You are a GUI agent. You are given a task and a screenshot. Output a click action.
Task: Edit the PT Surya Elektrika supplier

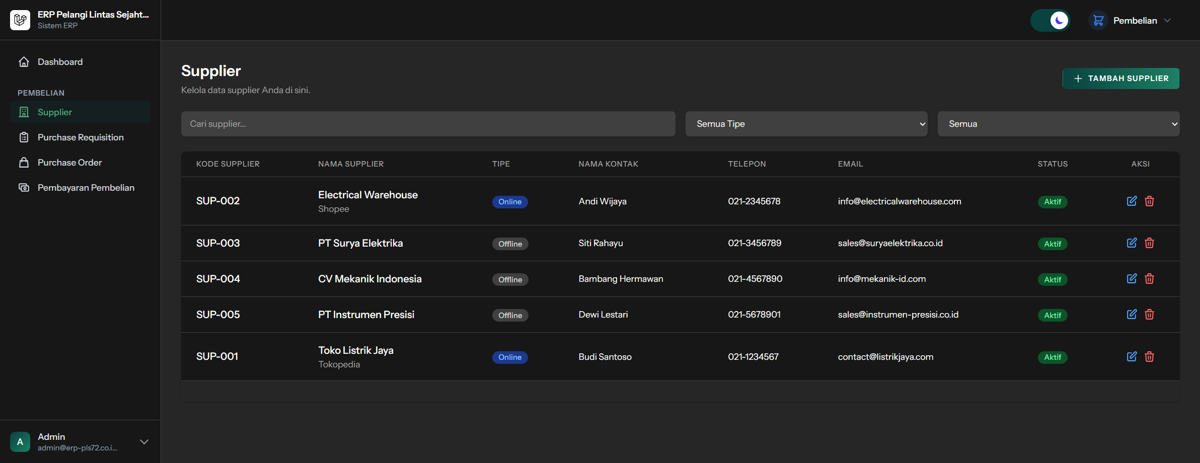pos(1132,243)
